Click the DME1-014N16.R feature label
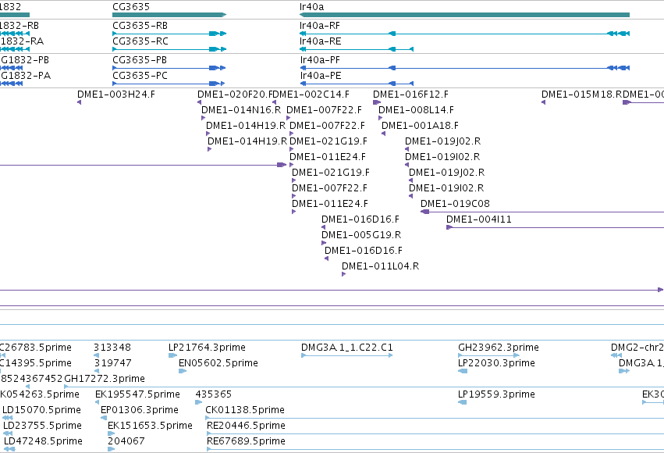 (x=241, y=110)
